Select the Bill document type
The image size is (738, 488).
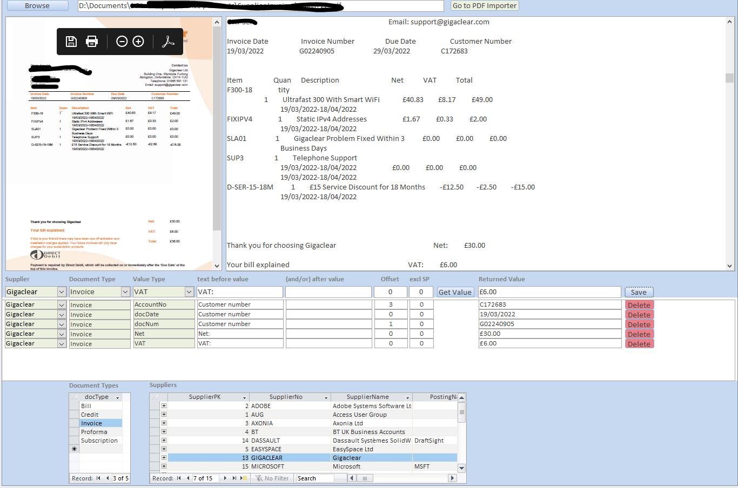pos(100,406)
